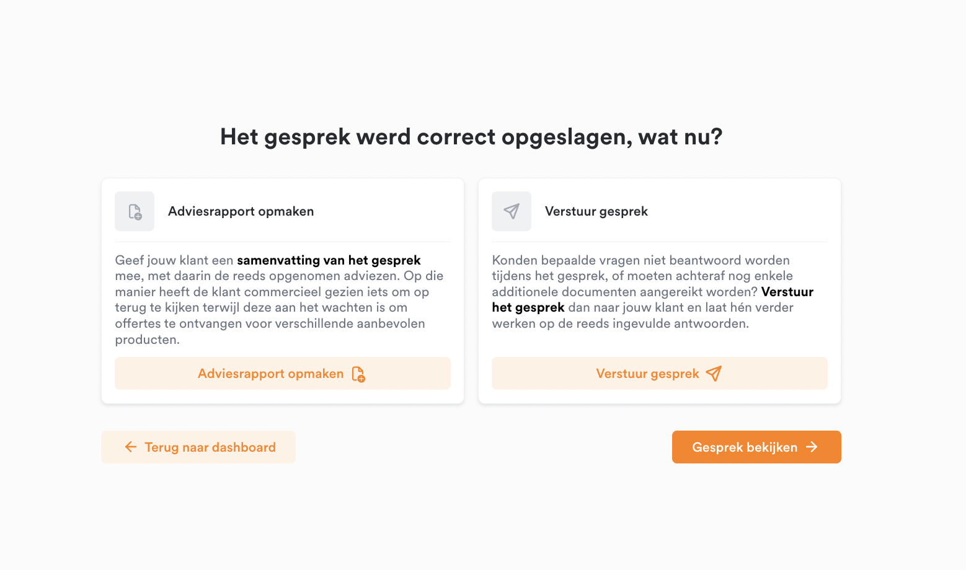This screenshot has width=966, height=570.
Task: Select the Adviesrapport opmaken card title
Action: pyautogui.click(x=241, y=211)
